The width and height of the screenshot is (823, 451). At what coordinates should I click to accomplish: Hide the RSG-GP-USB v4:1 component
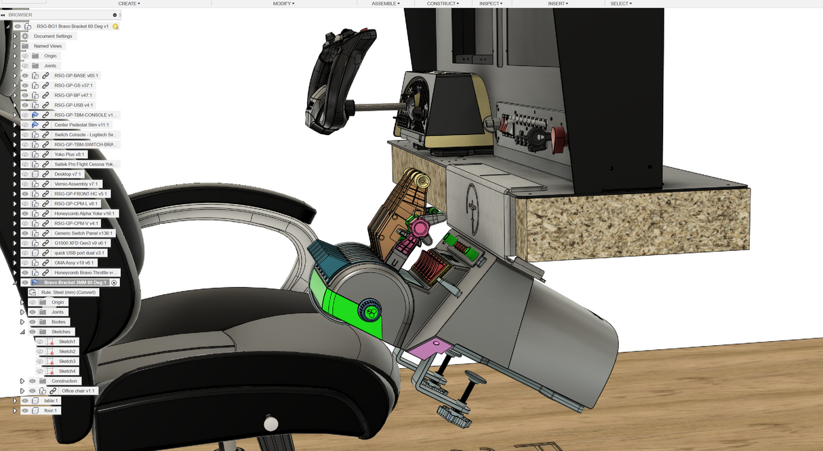click(25, 105)
